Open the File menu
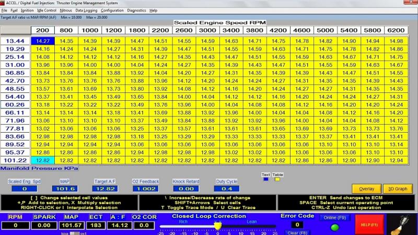Screen dimensions: 418x235 [x=4, y=10]
